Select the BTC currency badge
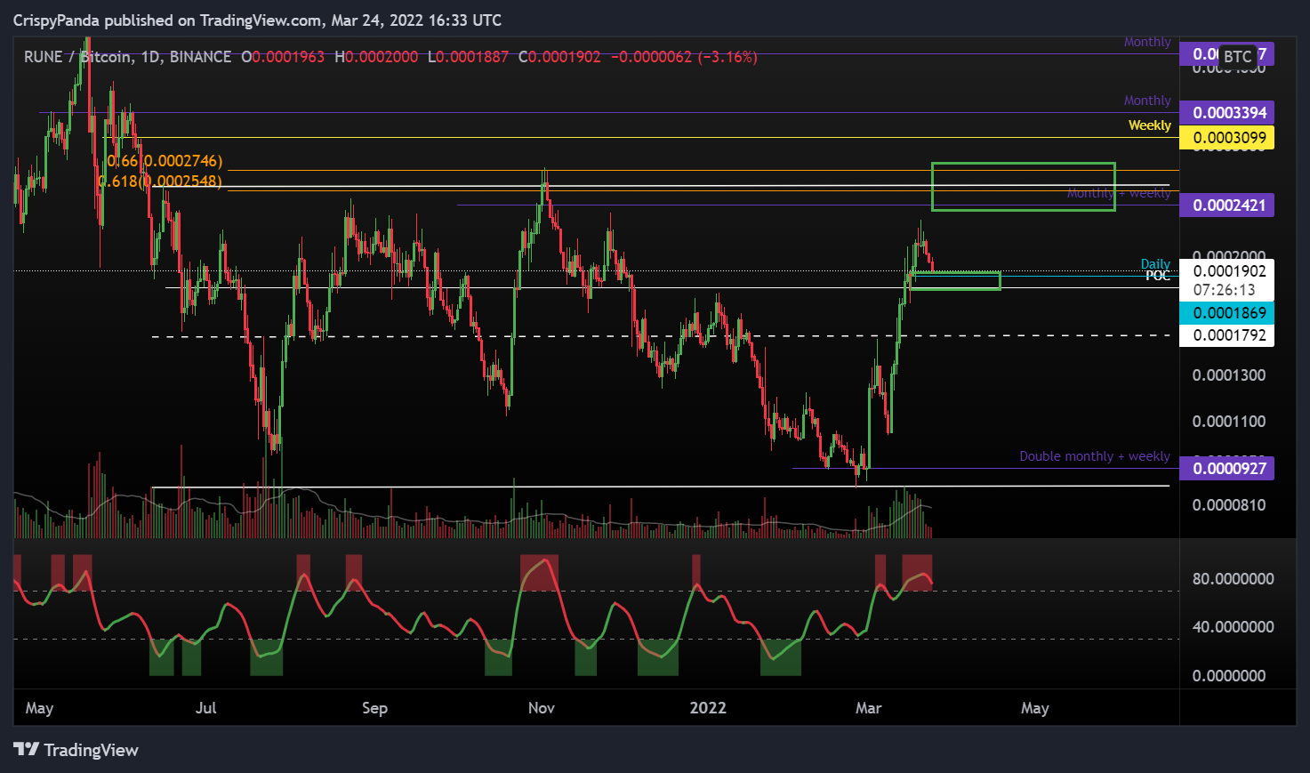Image resolution: width=1310 pixels, height=773 pixels. [1237, 56]
